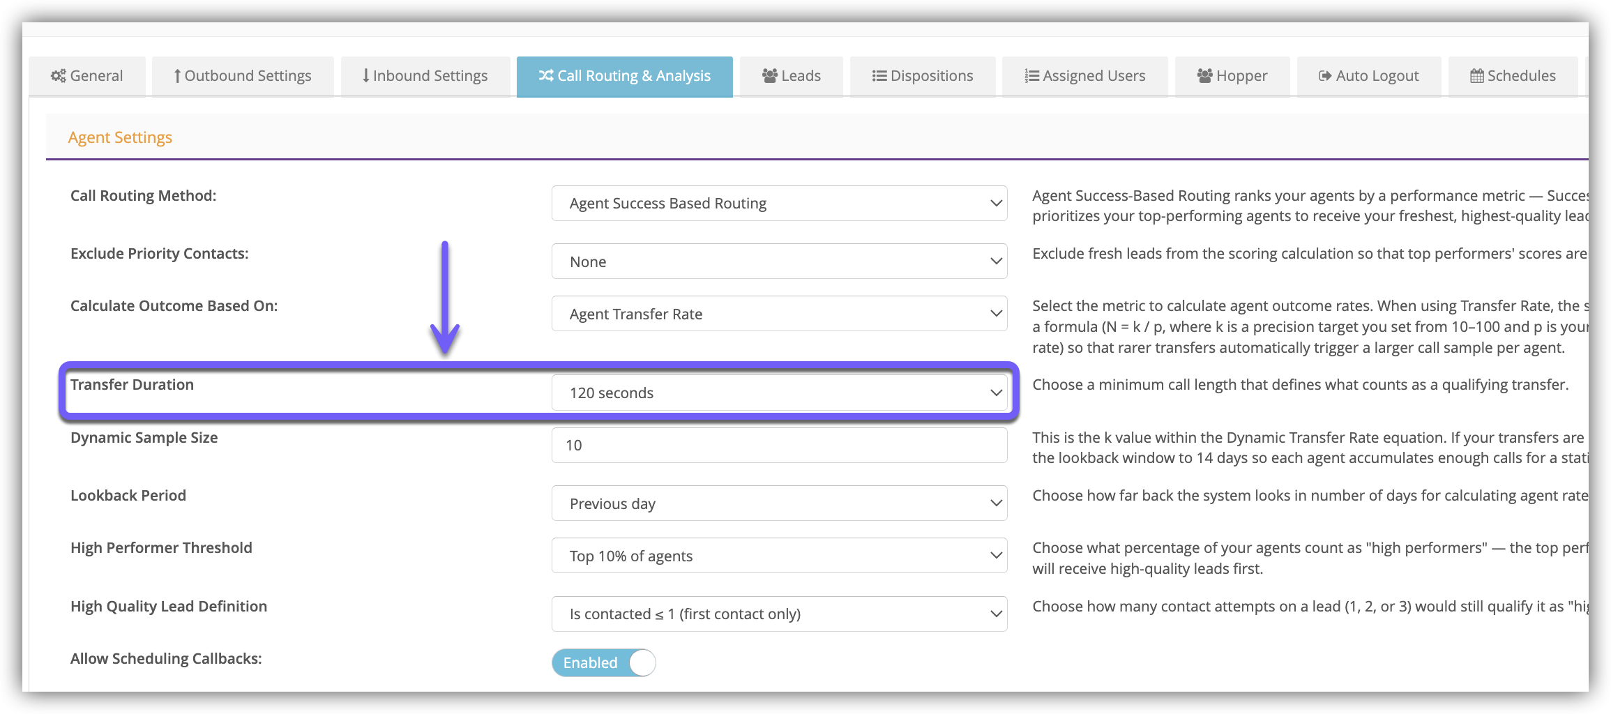Click the up-arrow icon on Outbound Settings
The image size is (1611, 714).
pos(178,75)
